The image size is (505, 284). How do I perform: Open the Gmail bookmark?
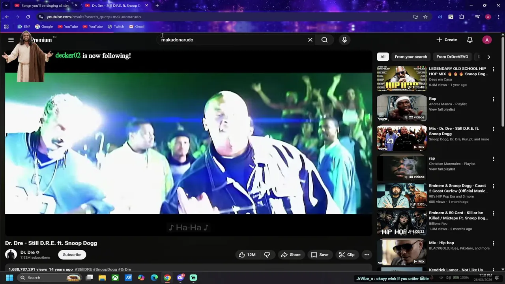click(137, 27)
